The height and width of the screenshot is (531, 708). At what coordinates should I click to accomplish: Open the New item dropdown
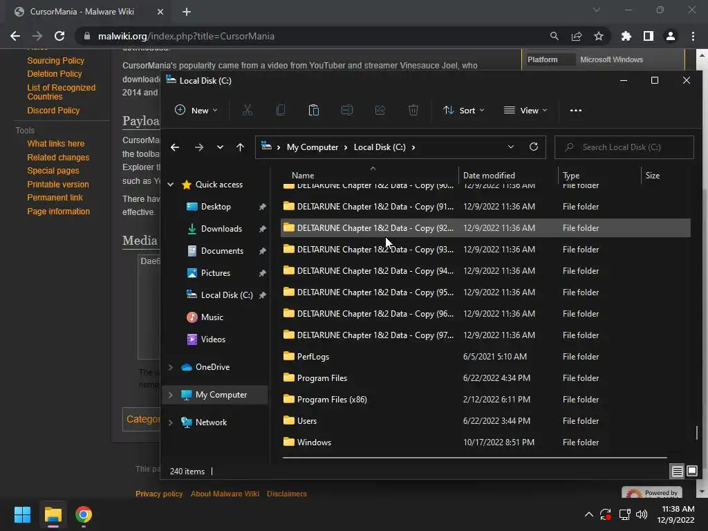[x=196, y=110]
